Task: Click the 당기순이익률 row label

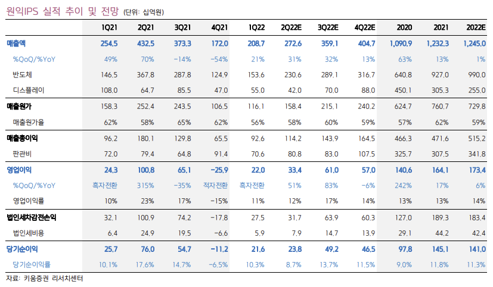Action: [32, 263]
